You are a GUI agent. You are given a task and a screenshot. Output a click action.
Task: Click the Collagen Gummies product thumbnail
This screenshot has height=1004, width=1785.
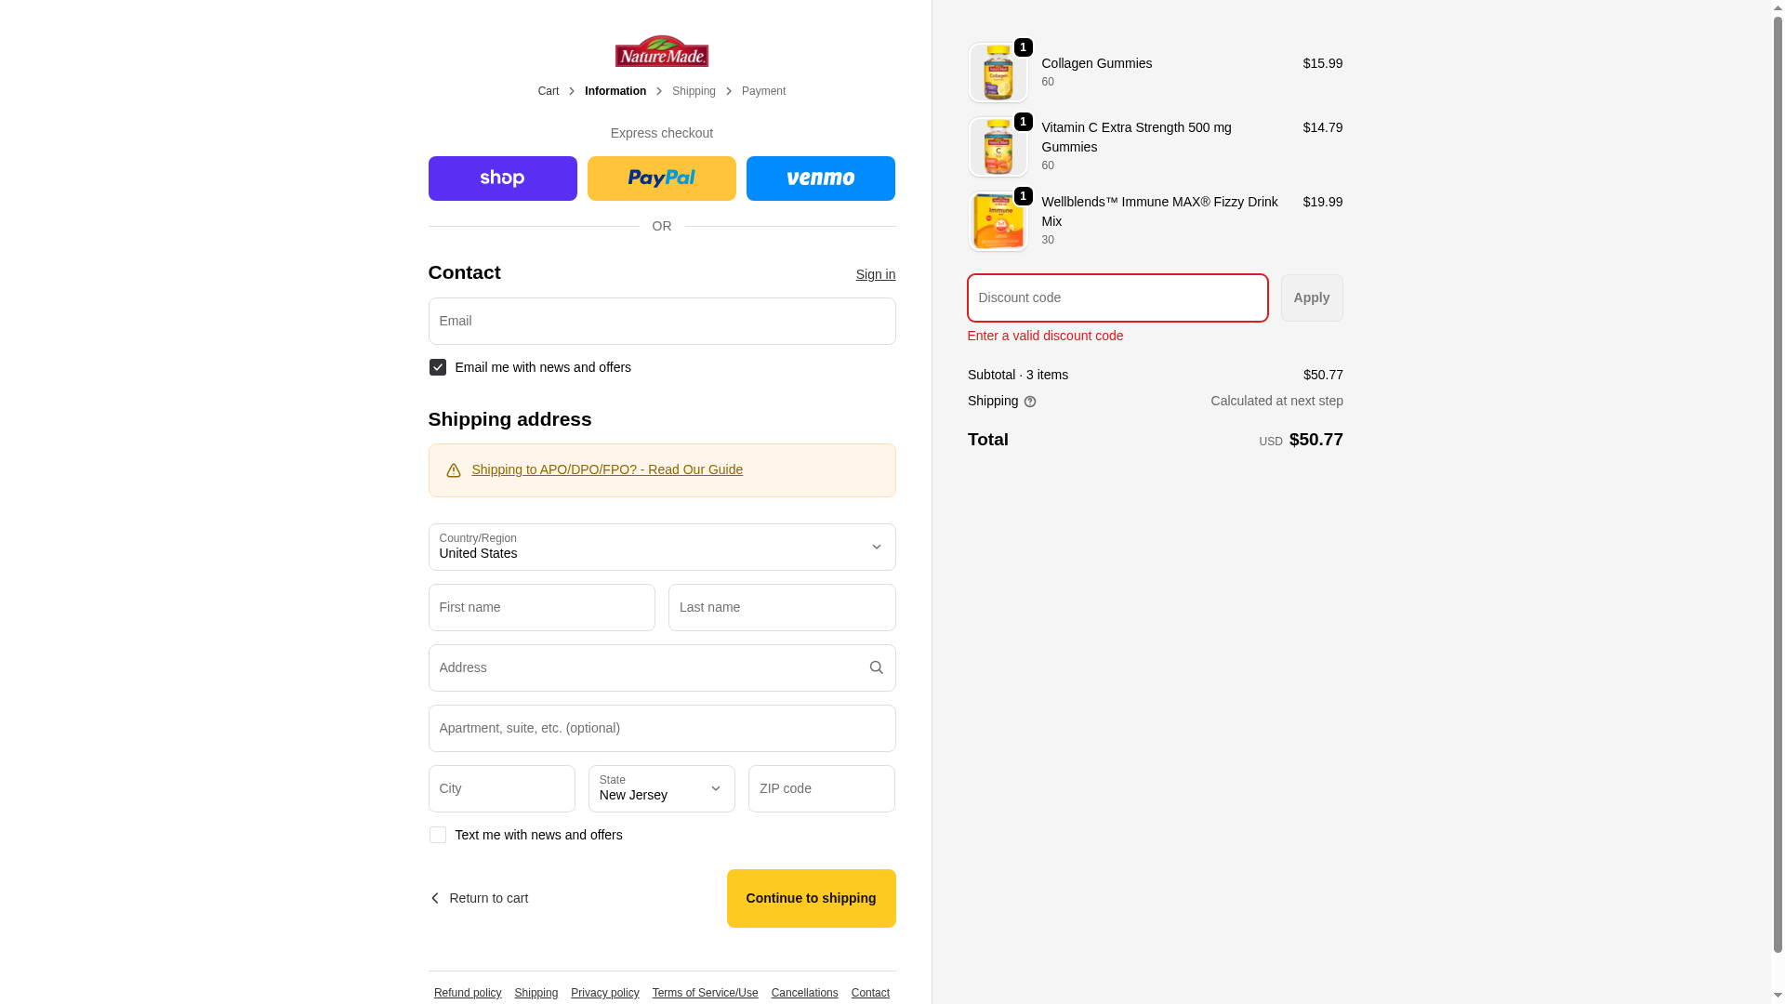tap(998, 73)
